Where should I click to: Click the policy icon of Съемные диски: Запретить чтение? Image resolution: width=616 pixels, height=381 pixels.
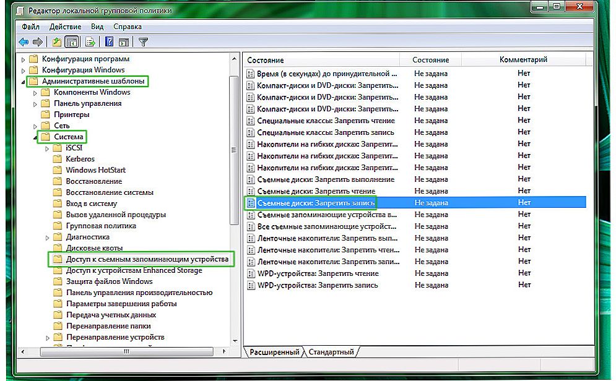point(251,191)
